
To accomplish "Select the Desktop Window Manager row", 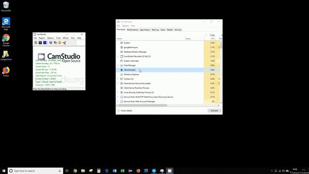I will coord(168,52).
